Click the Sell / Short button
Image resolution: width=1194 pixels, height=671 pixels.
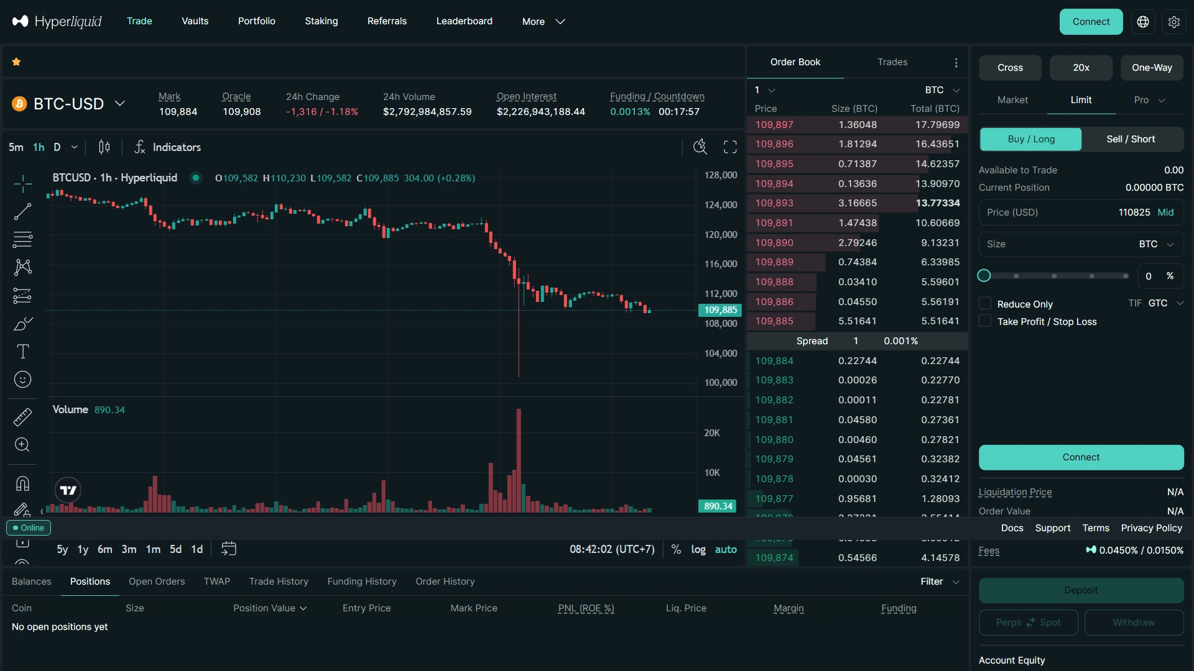[1131, 139]
